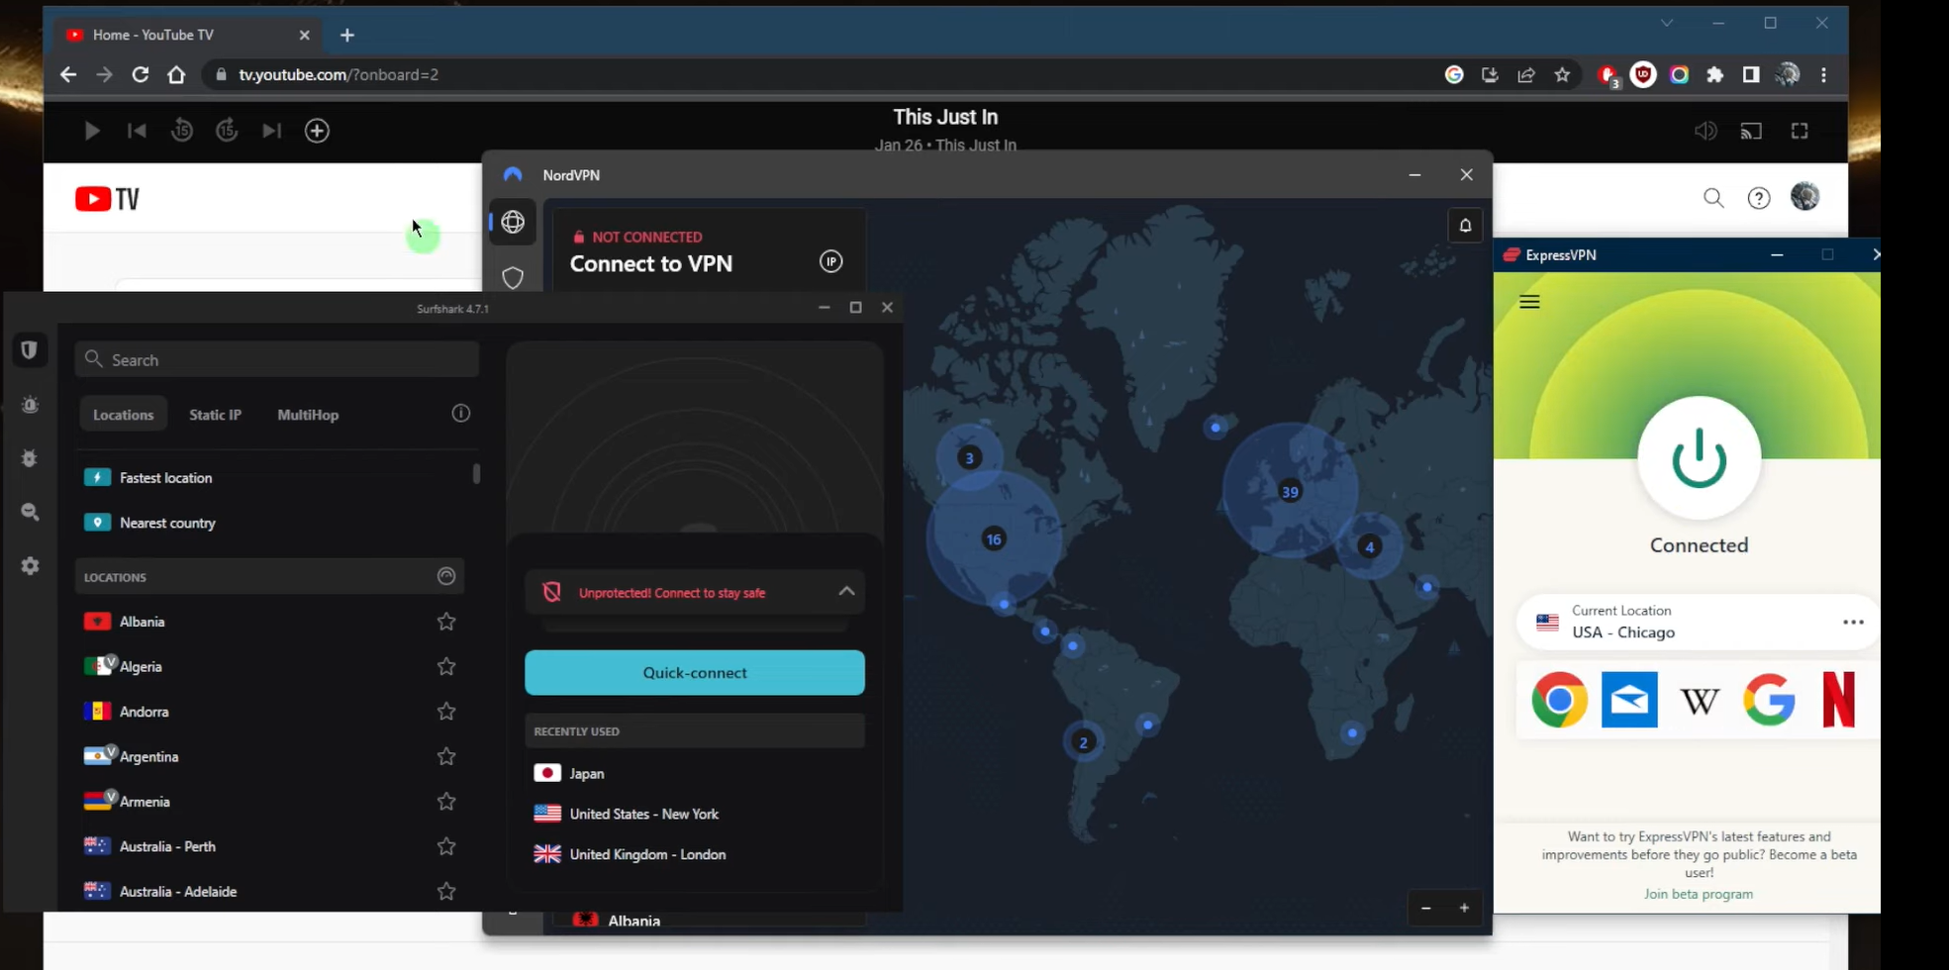This screenshot has width=1949, height=970.
Task: Click Surfshark Quick-connect button
Action: tap(695, 673)
